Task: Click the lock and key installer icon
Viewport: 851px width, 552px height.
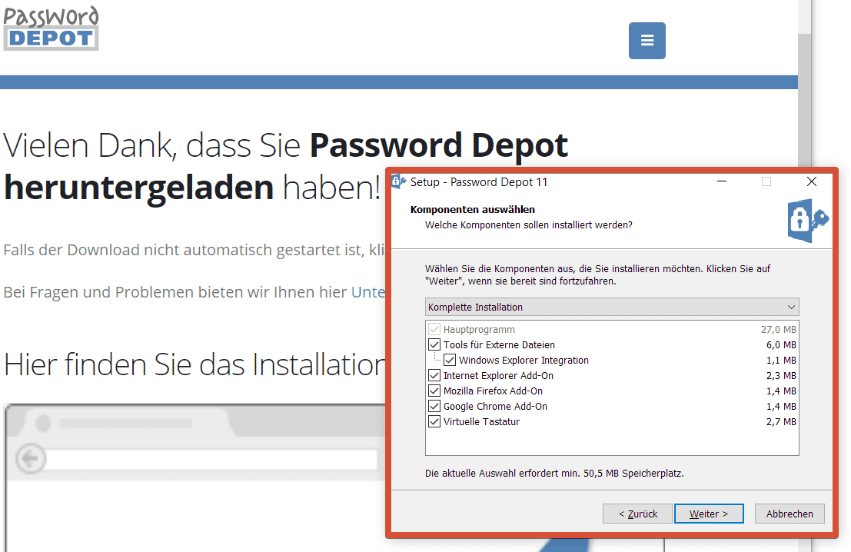Action: pos(808,221)
